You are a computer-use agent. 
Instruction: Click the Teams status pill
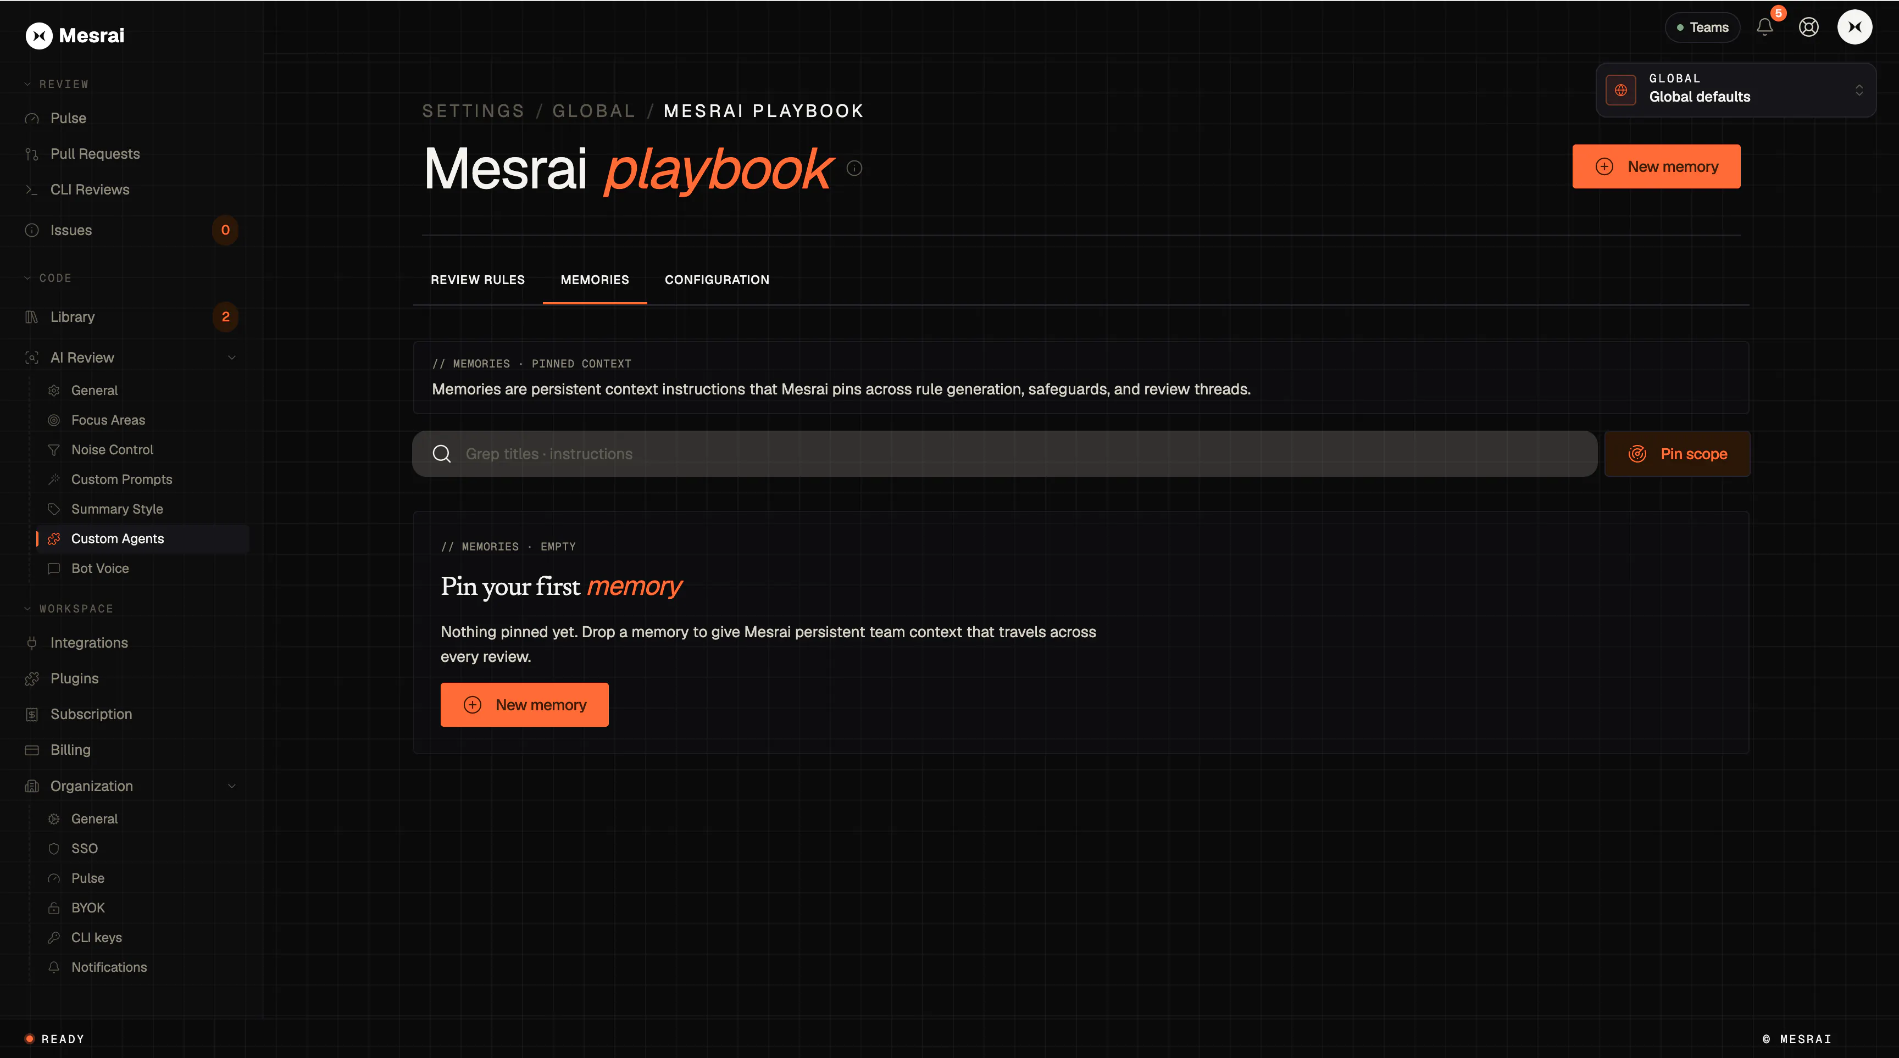[1703, 27]
